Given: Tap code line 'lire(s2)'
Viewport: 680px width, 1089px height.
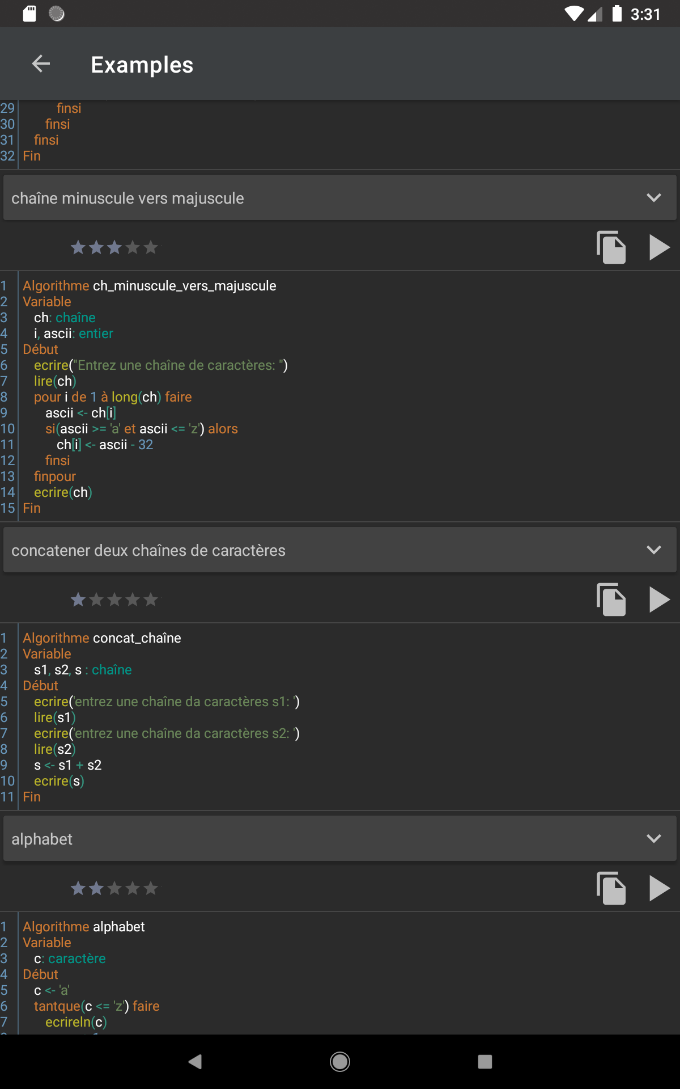Looking at the screenshot, I should pos(55,749).
